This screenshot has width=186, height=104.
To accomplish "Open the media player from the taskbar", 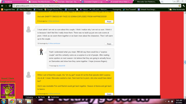I will click(x=20, y=101).
